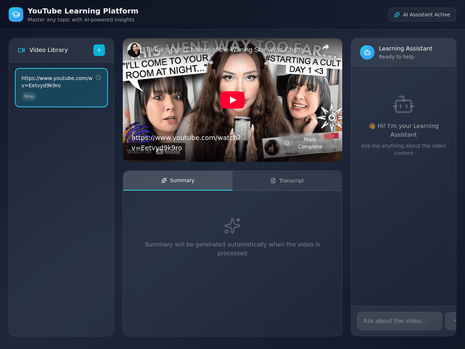Click the large robot icon in chat
Viewport: 465px width, 349px height.
click(404, 105)
